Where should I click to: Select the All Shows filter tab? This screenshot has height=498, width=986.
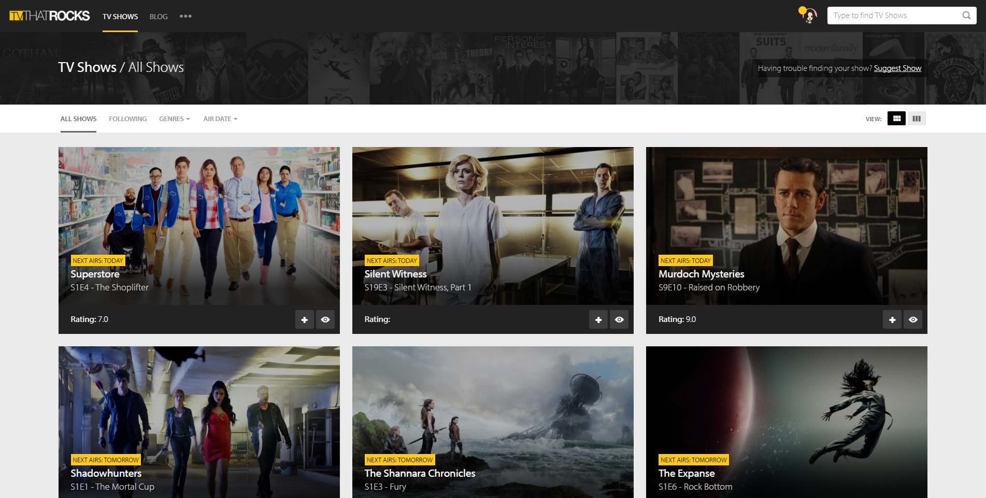tap(78, 119)
